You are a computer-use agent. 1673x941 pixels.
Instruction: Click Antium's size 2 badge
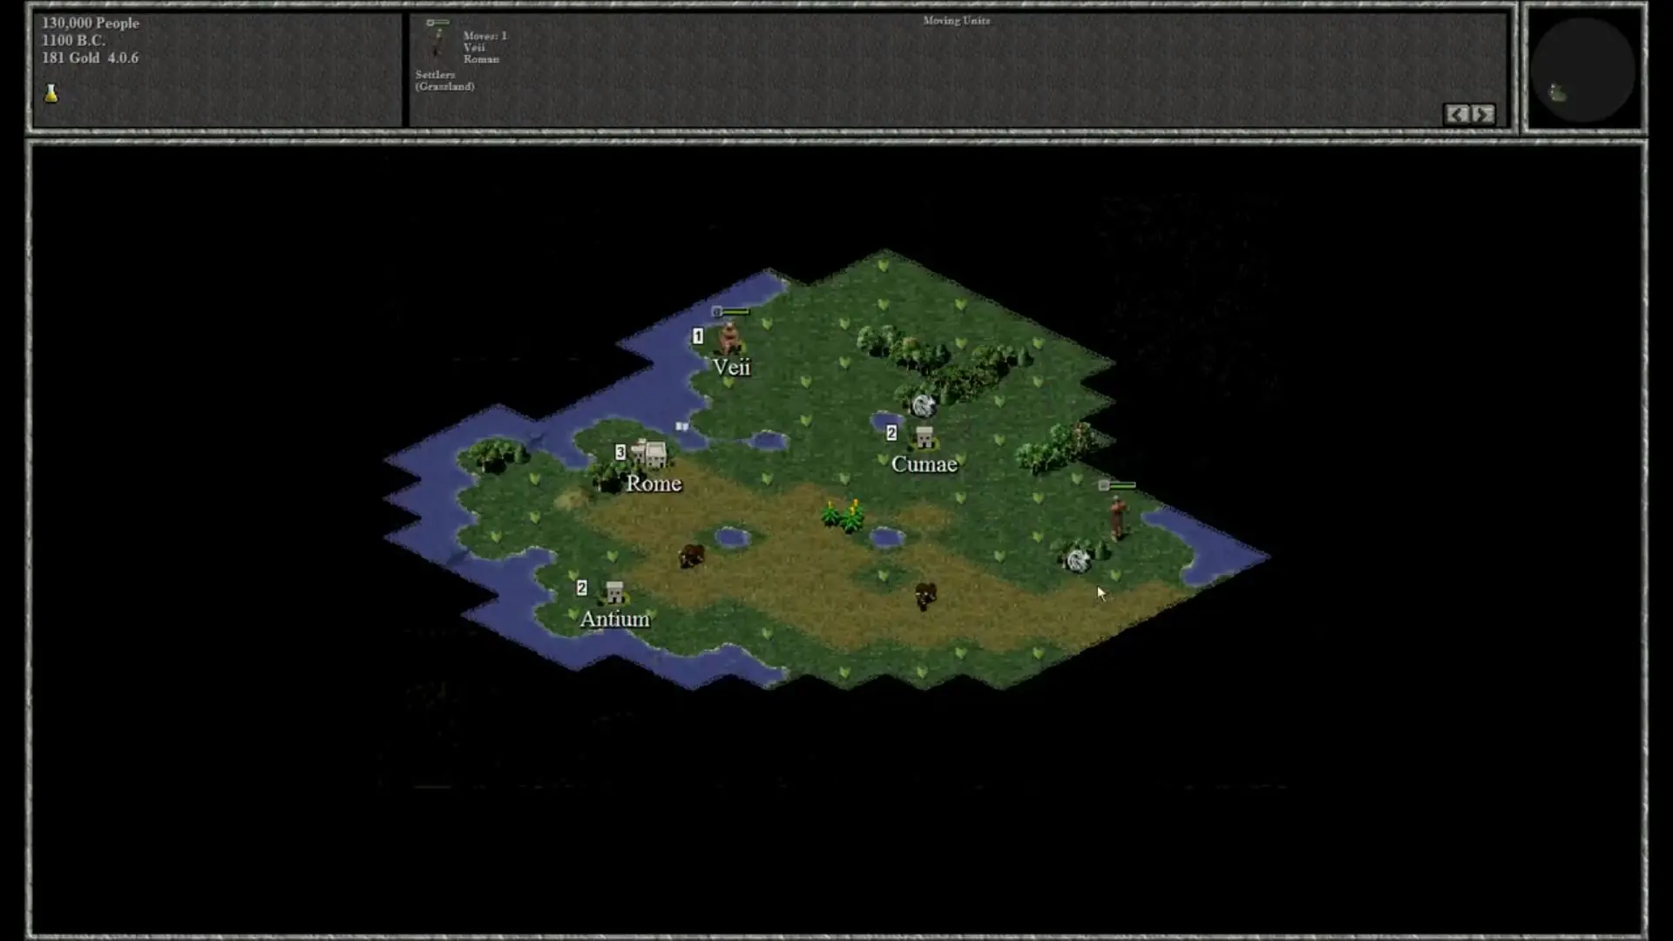[x=582, y=588]
